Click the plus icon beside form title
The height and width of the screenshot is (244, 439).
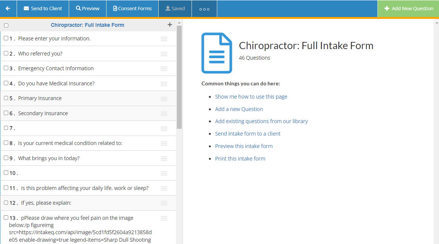(170, 25)
